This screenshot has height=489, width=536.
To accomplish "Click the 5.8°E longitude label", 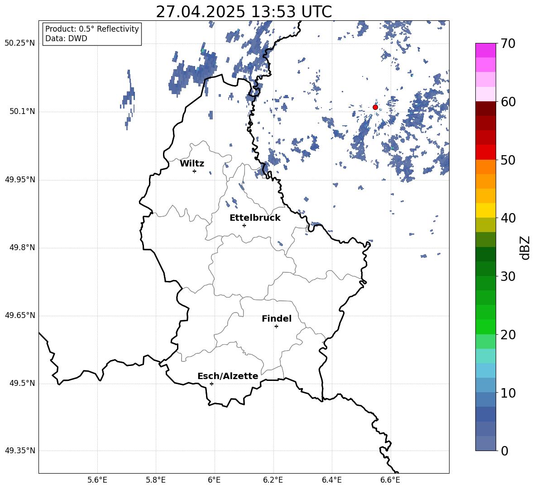I will 156,480.
